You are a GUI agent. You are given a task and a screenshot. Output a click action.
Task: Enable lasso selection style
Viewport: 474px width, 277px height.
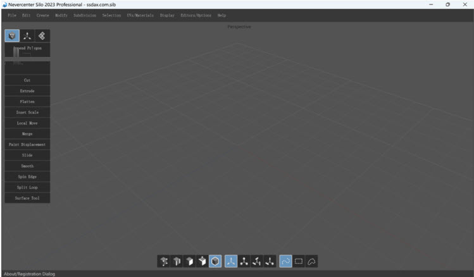(311, 261)
